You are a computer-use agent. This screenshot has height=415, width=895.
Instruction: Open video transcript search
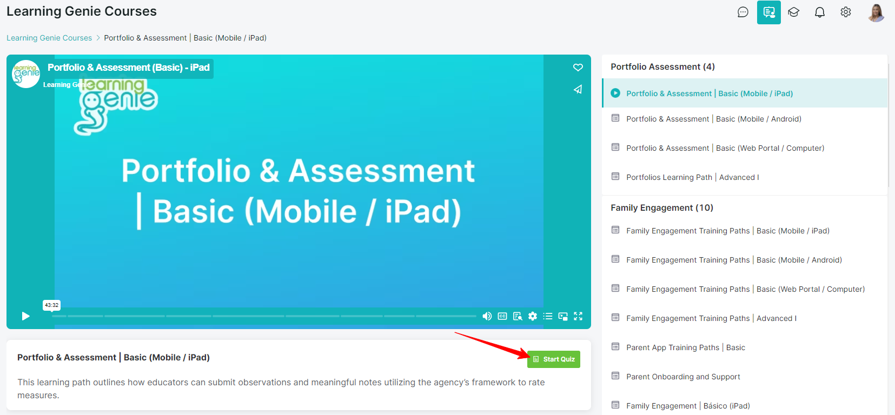(518, 316)
